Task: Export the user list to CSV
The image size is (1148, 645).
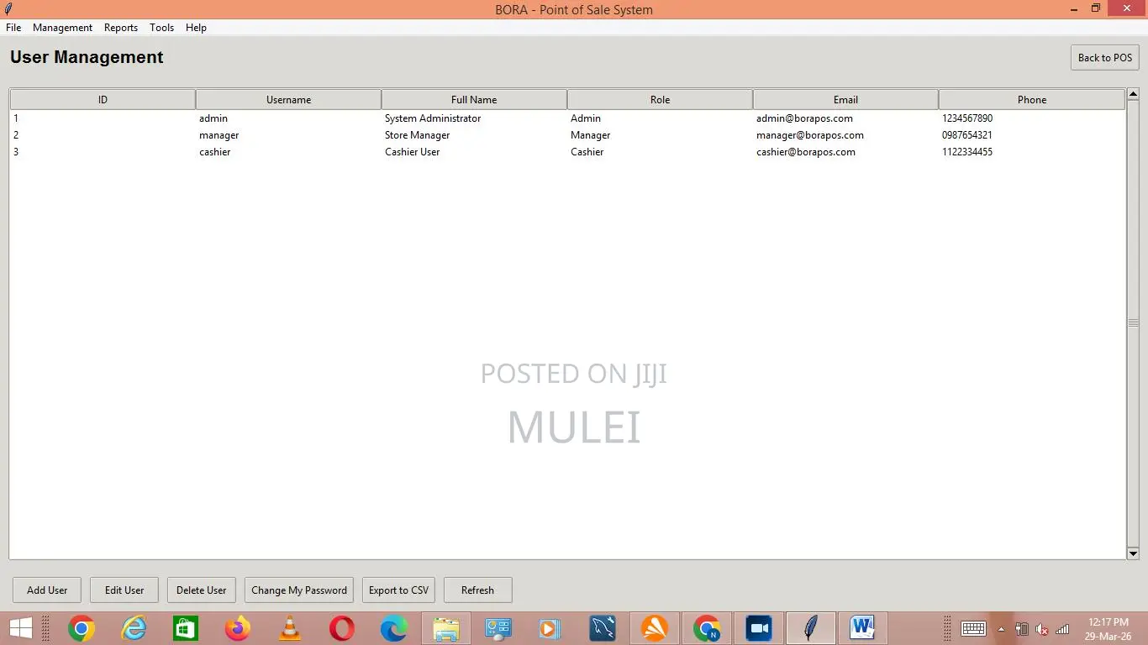Action: [x=398, y=590]
